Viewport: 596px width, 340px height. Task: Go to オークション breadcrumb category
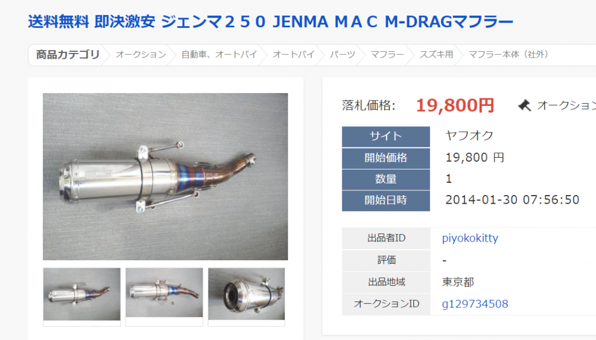(141, 54)
